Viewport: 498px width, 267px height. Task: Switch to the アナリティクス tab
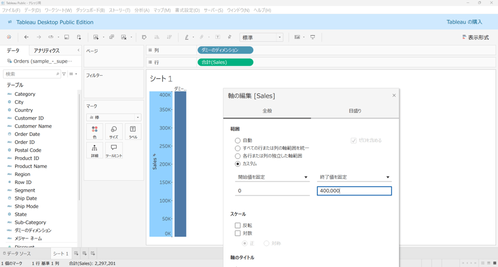[47, 50]
